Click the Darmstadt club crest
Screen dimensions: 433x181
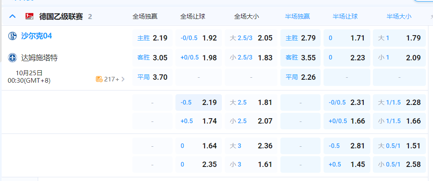pos(12,57)
